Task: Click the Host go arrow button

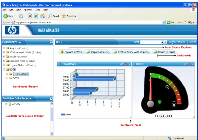Action: tap(165, 42)
